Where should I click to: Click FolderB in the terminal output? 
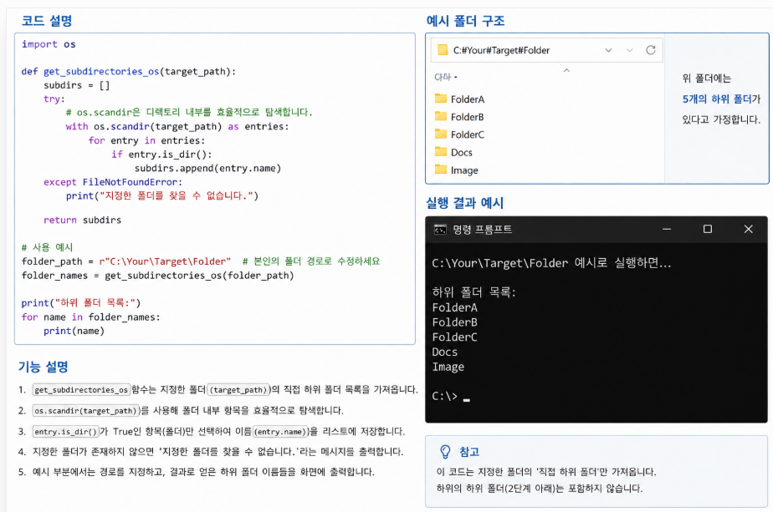pos(454,322)
